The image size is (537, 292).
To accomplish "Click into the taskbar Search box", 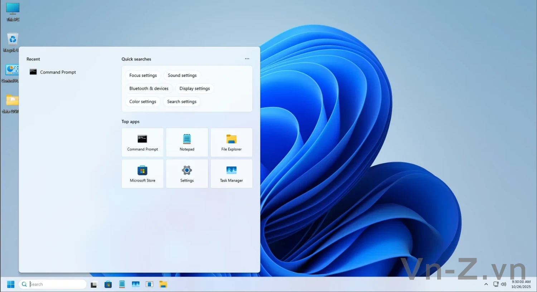I will [57, 284].
